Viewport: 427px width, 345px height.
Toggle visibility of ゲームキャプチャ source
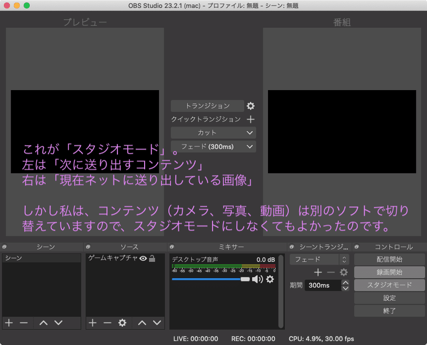143,259
